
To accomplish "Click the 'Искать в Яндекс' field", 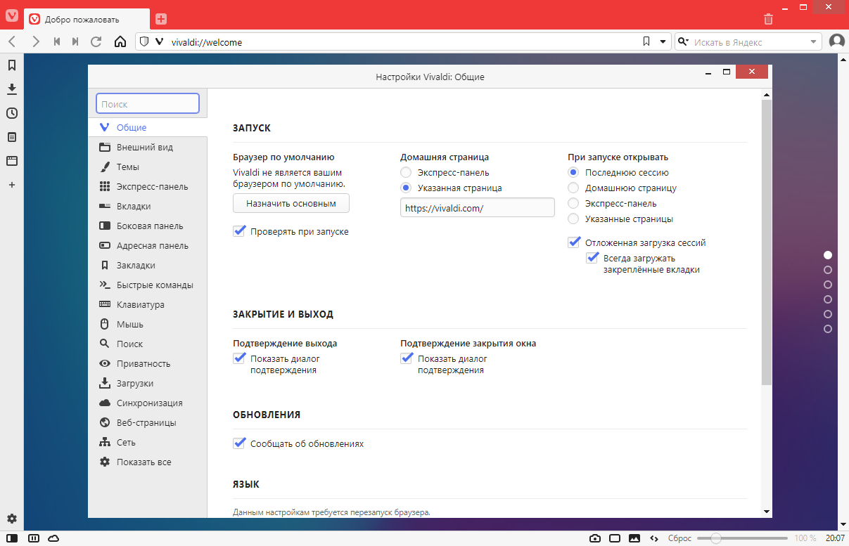I will (748, 42).
